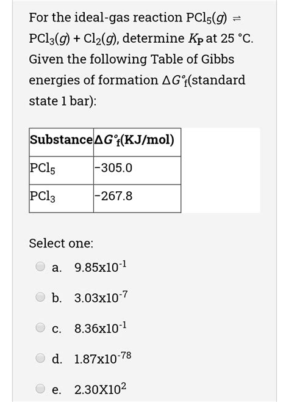289x402 pixels.
Task: Select radio button for option b
Action: (x=40, y=297)
